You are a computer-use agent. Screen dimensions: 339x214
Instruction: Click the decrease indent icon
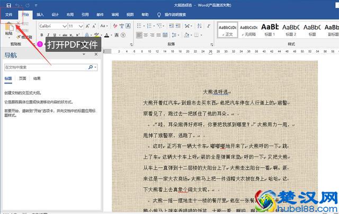click(172, 26)
